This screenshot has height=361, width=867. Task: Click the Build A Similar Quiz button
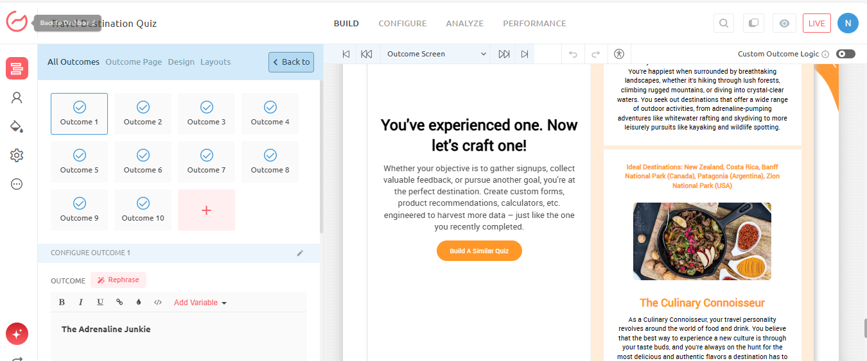click(x=479, y=251)
